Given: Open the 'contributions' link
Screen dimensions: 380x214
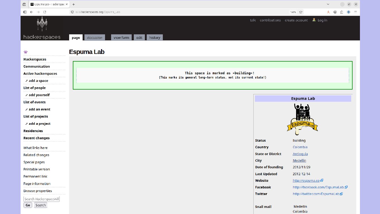Looking at the screenshot, I should pos(270,20).
